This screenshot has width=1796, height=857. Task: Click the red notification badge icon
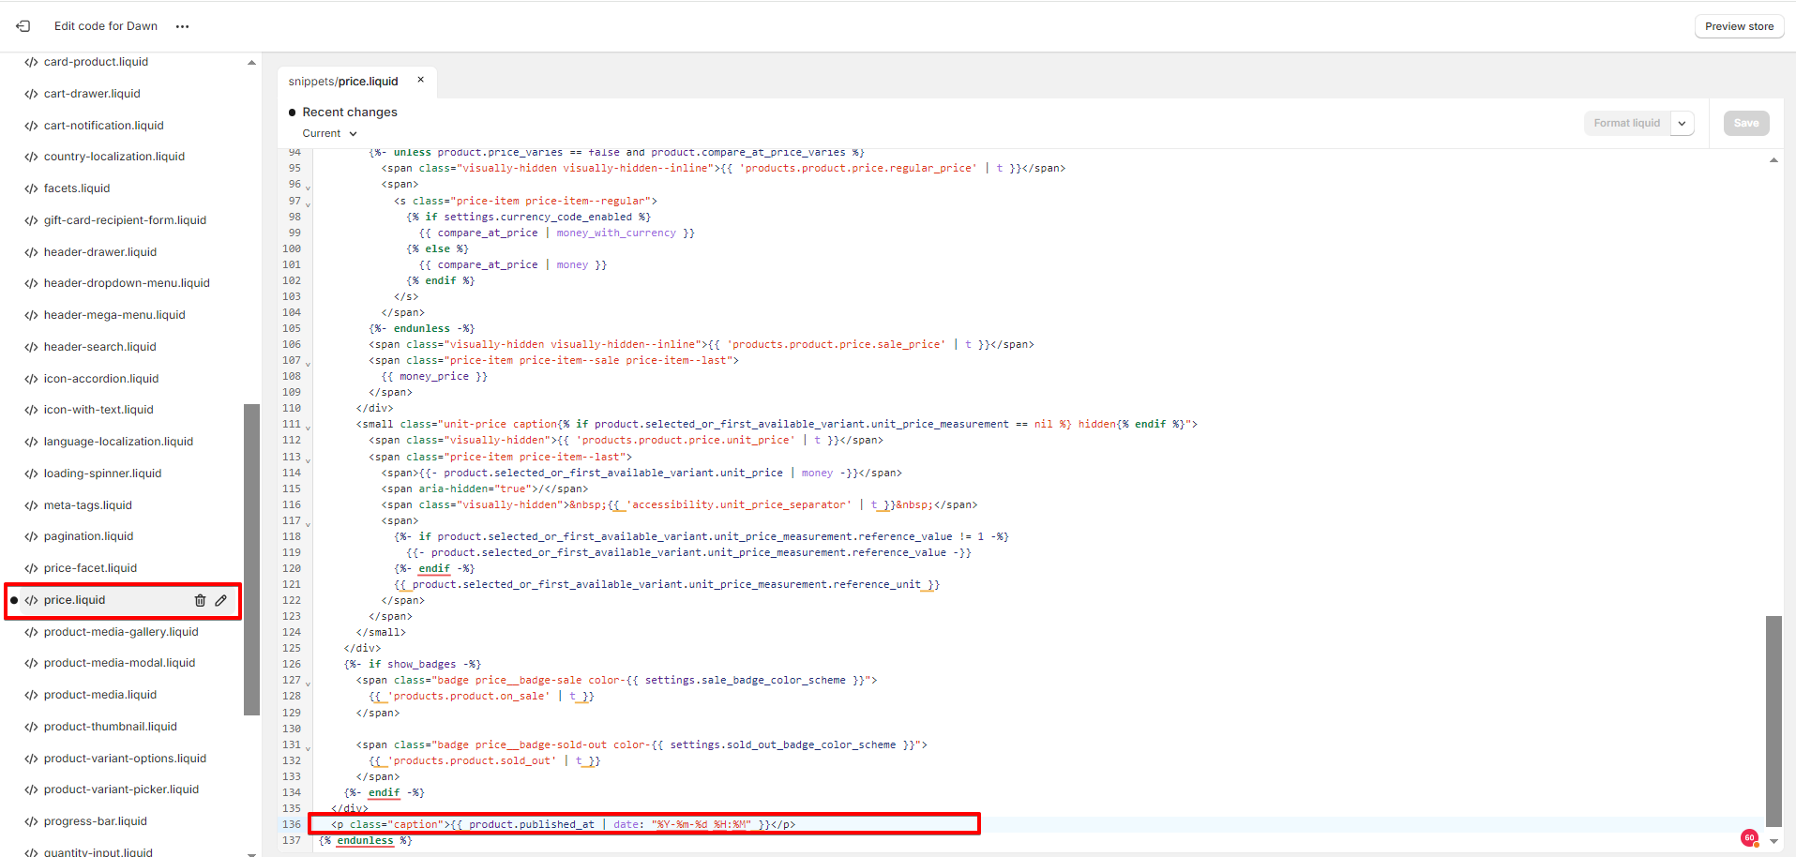[x=1749, y=837]
